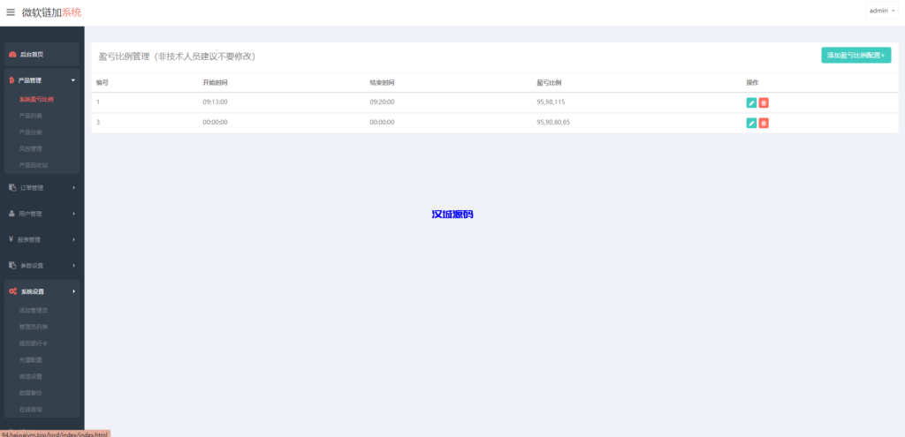Open 数据备份 in the sidebar
This screenshot has width=905, height=437.
tap(31, 393)
